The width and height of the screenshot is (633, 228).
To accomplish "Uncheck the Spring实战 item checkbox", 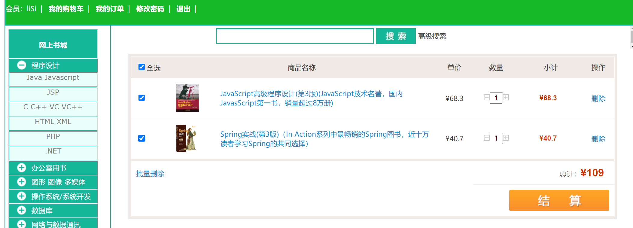I will click(142, 138).
